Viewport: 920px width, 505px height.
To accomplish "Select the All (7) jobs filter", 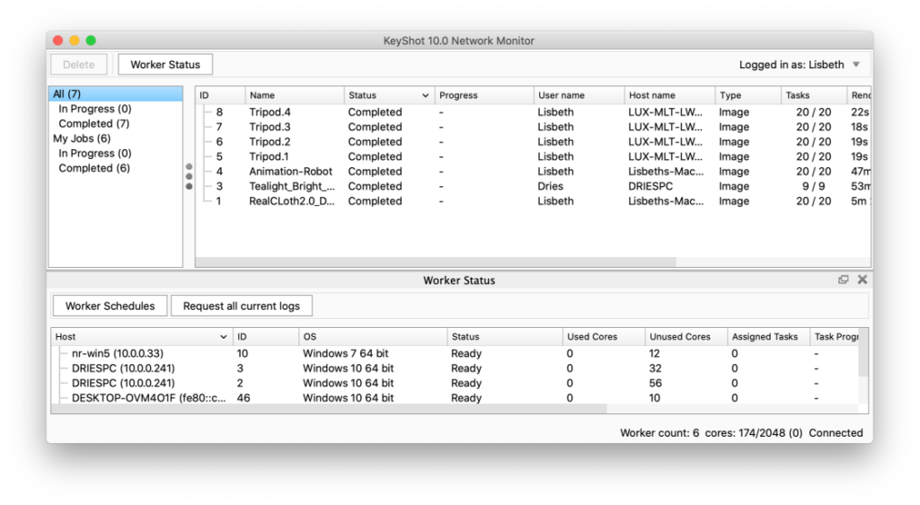I will pyautogui.click(x=67, y=94).
